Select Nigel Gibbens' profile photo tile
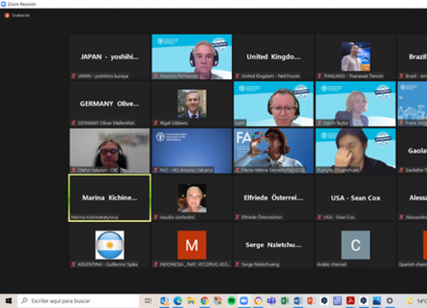The image size is (427, 308). (192, 104)
